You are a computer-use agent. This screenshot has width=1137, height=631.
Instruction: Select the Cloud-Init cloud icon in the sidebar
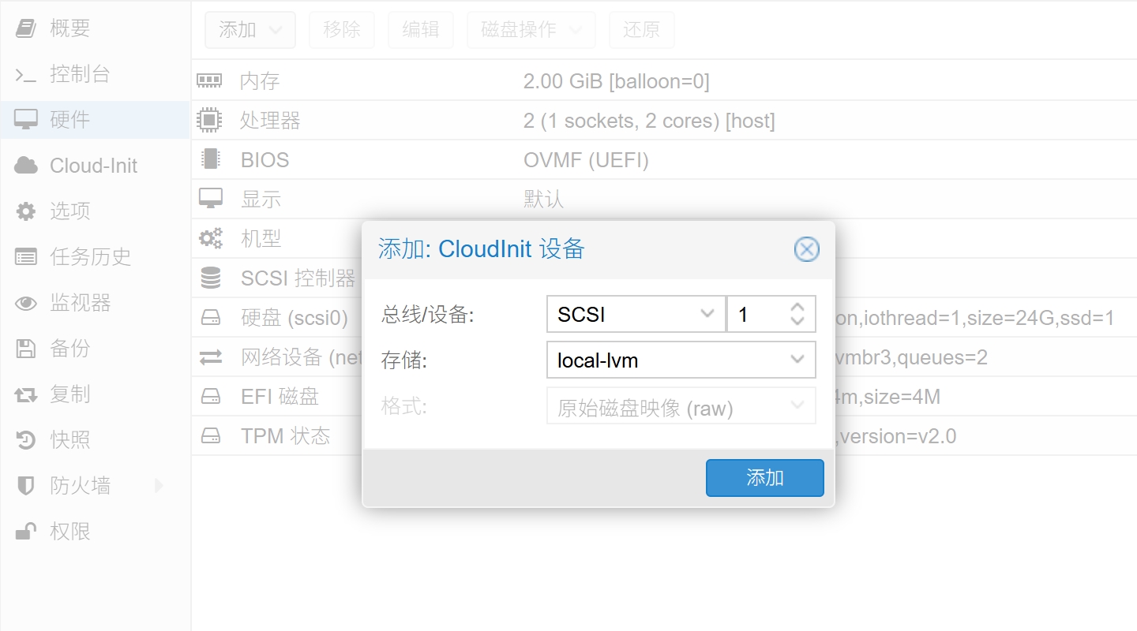click(x=26, y=166)
